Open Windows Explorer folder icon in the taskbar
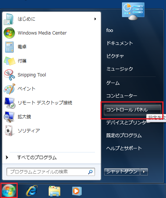This screenshot has height=198, width=166. [x=54, y=191]
